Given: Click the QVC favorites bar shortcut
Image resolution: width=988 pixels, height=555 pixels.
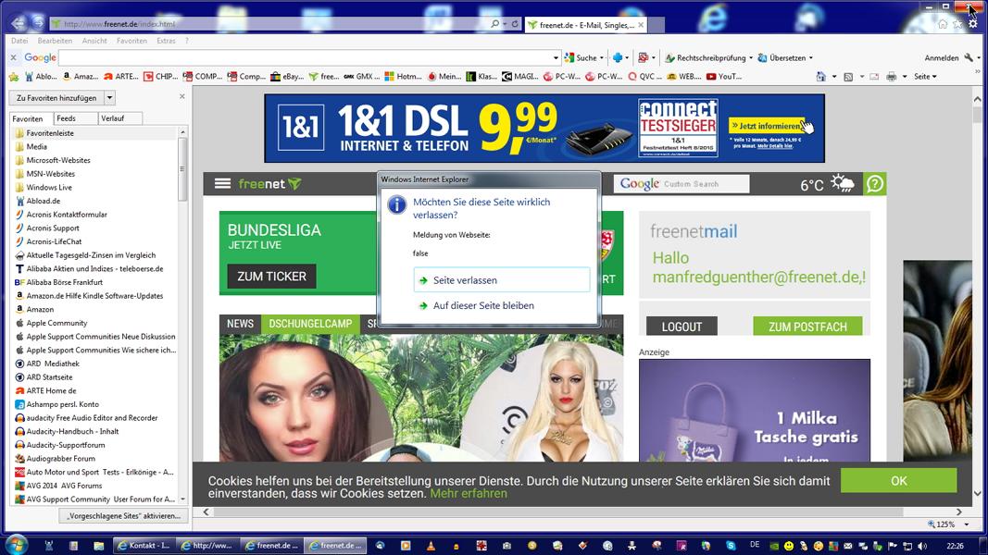Looking at the screenshot, I should coord(644,76).
